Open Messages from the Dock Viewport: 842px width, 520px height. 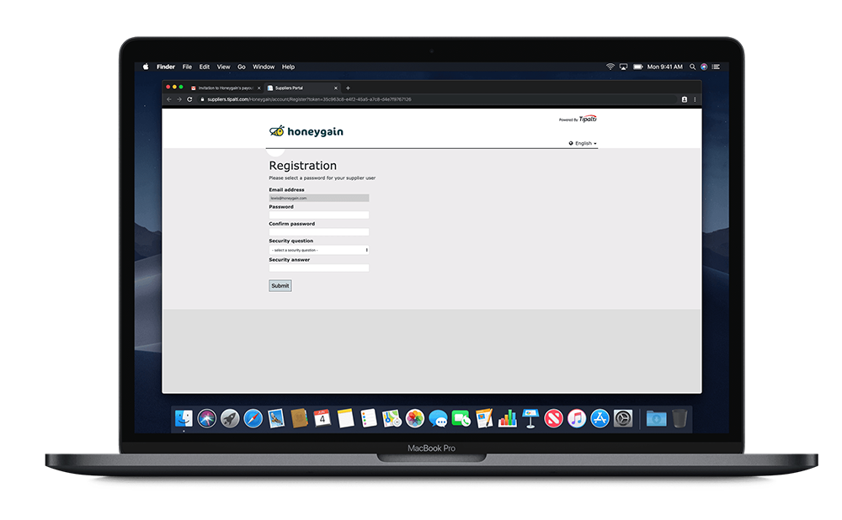[x=437, y=418]
